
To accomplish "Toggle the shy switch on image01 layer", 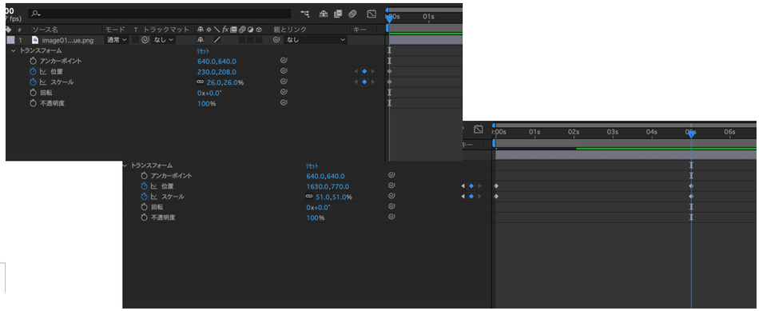I will [x=201, y=40].
